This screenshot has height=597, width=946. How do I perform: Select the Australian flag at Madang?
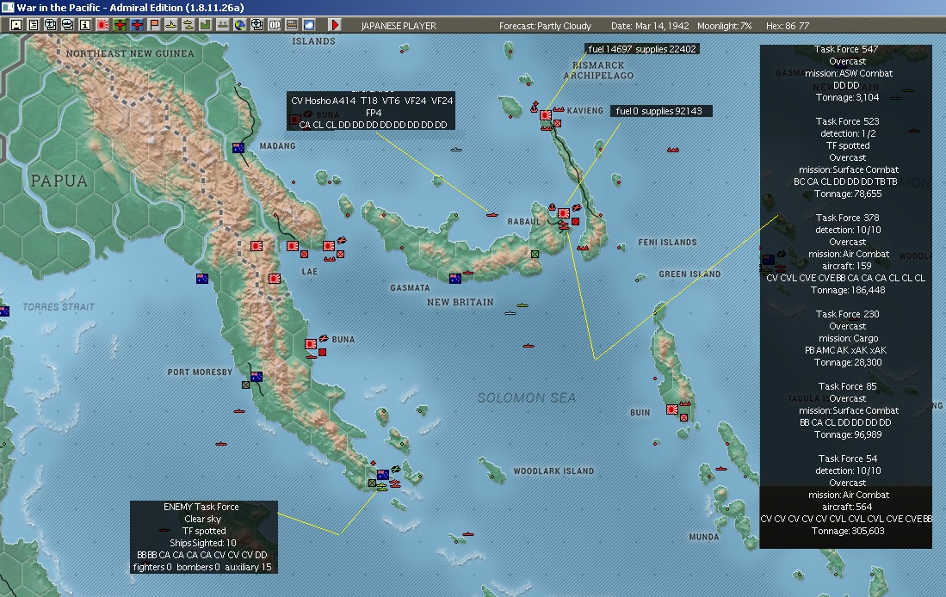pos(238,148)
